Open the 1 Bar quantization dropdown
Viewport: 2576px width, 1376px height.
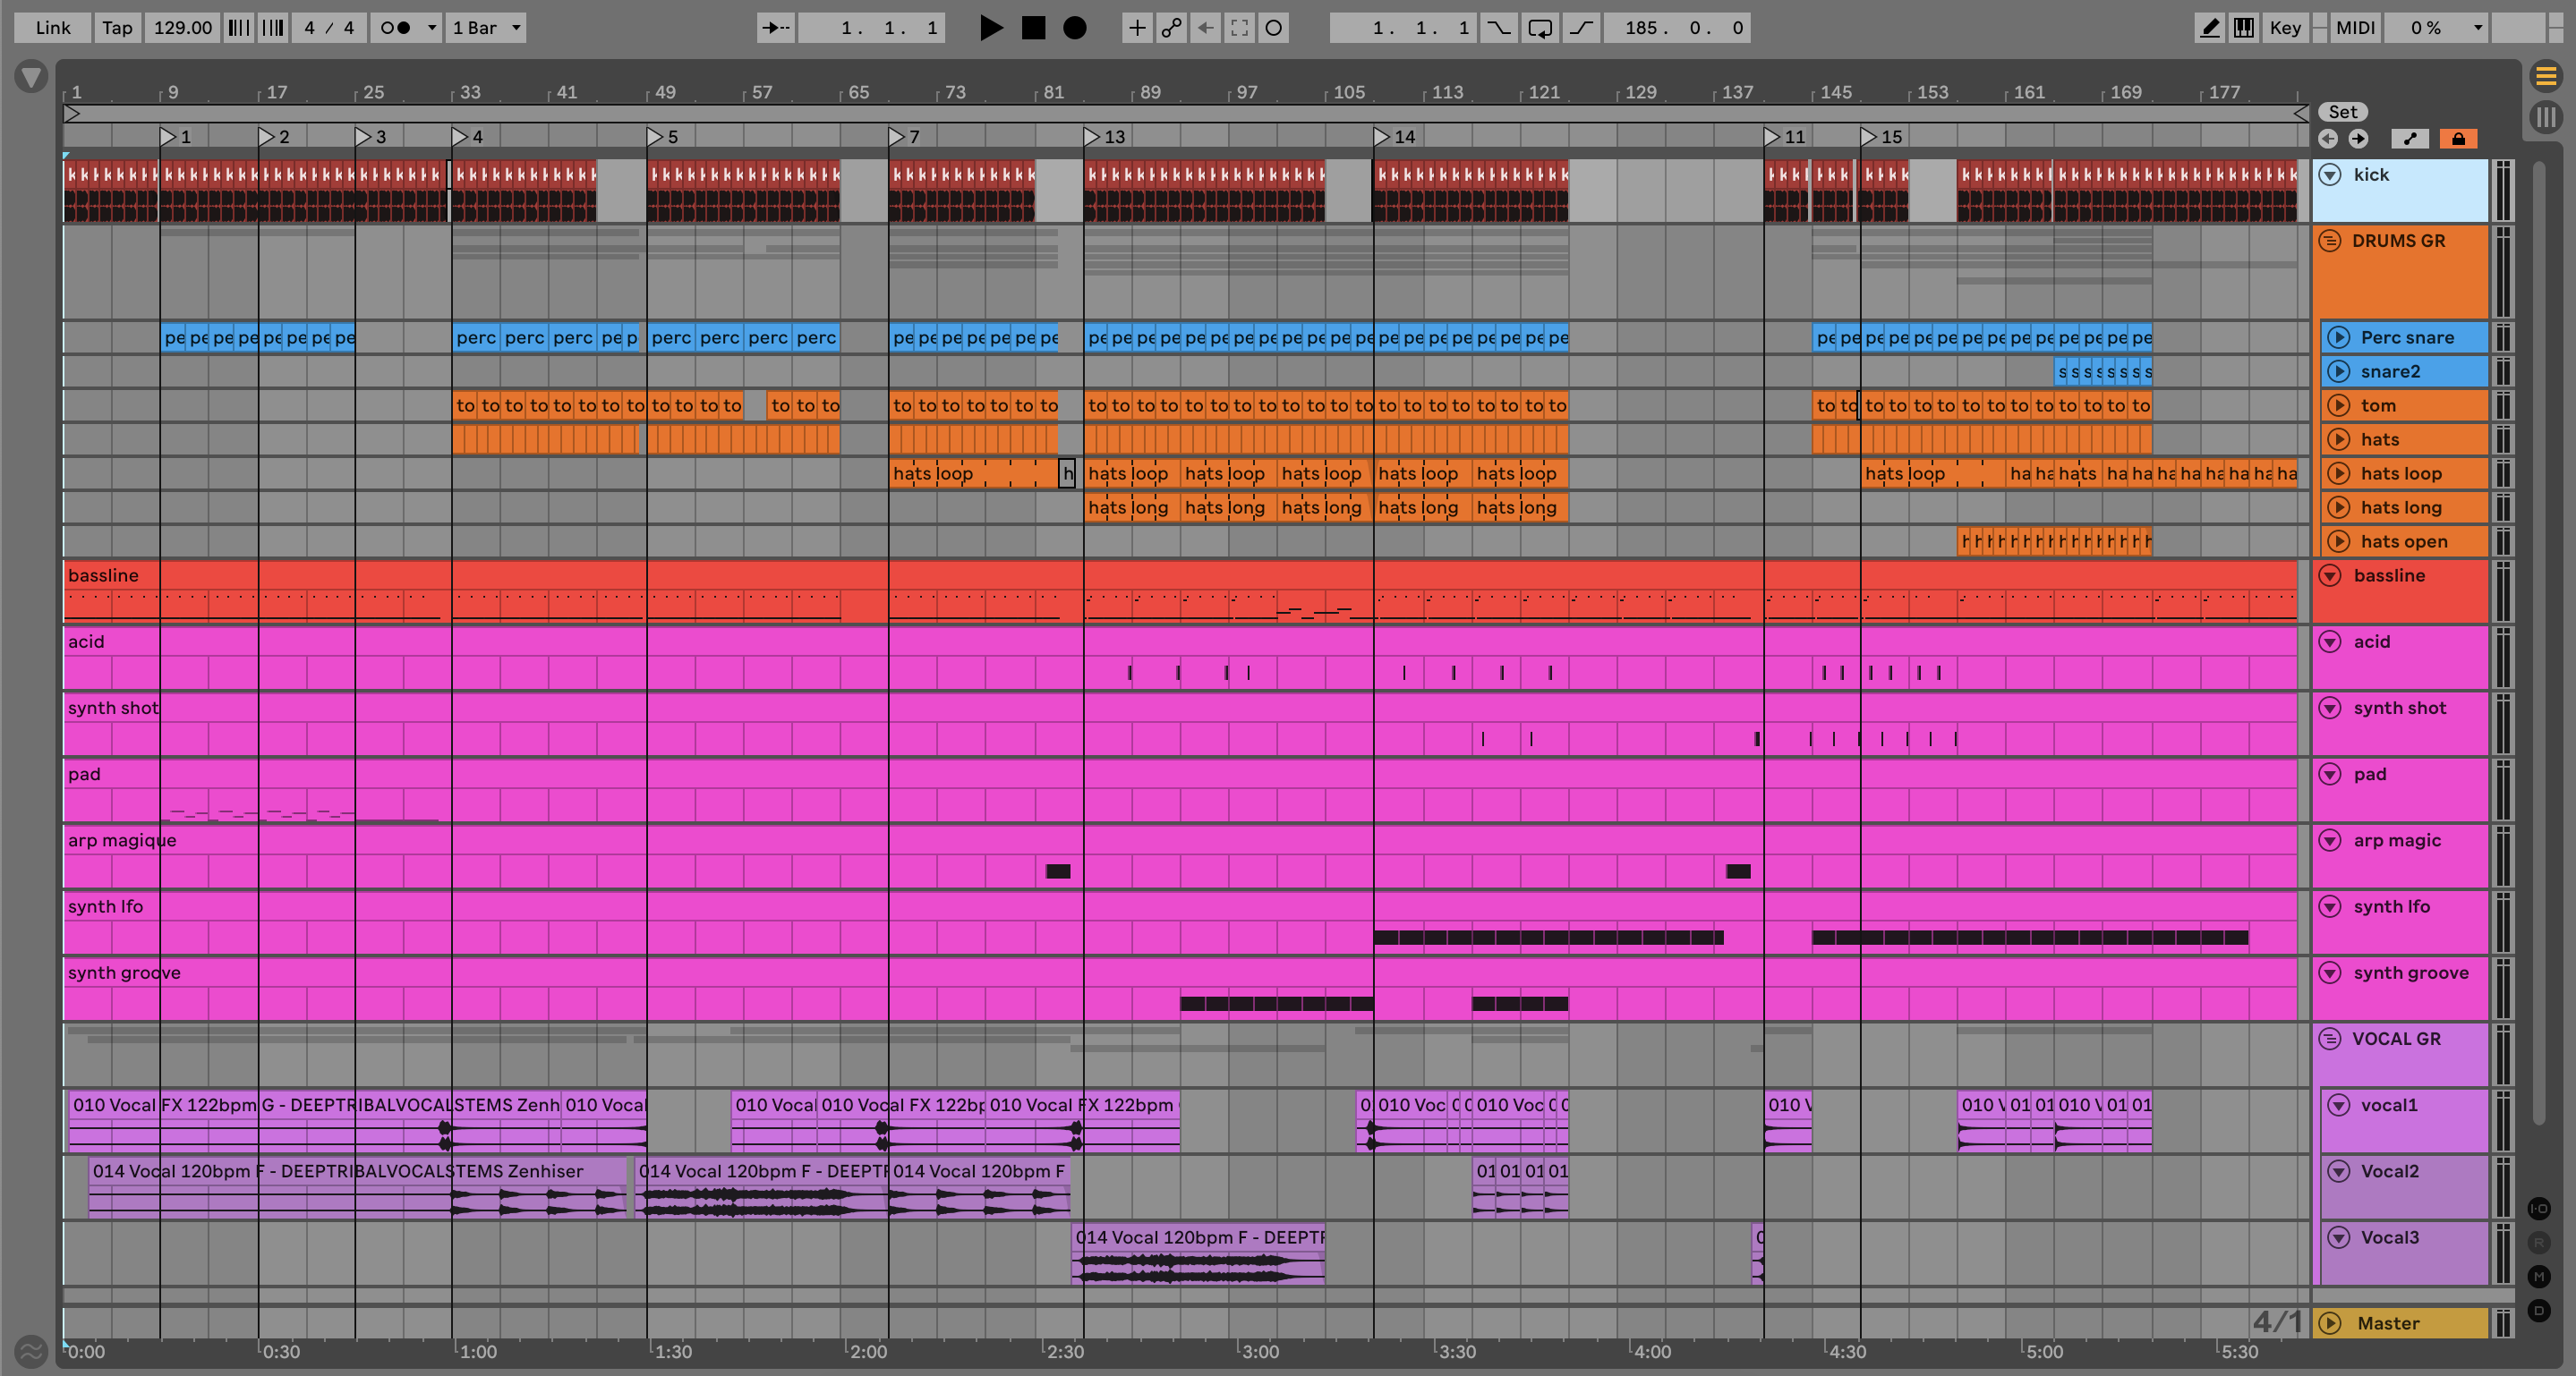click(486, 28)
